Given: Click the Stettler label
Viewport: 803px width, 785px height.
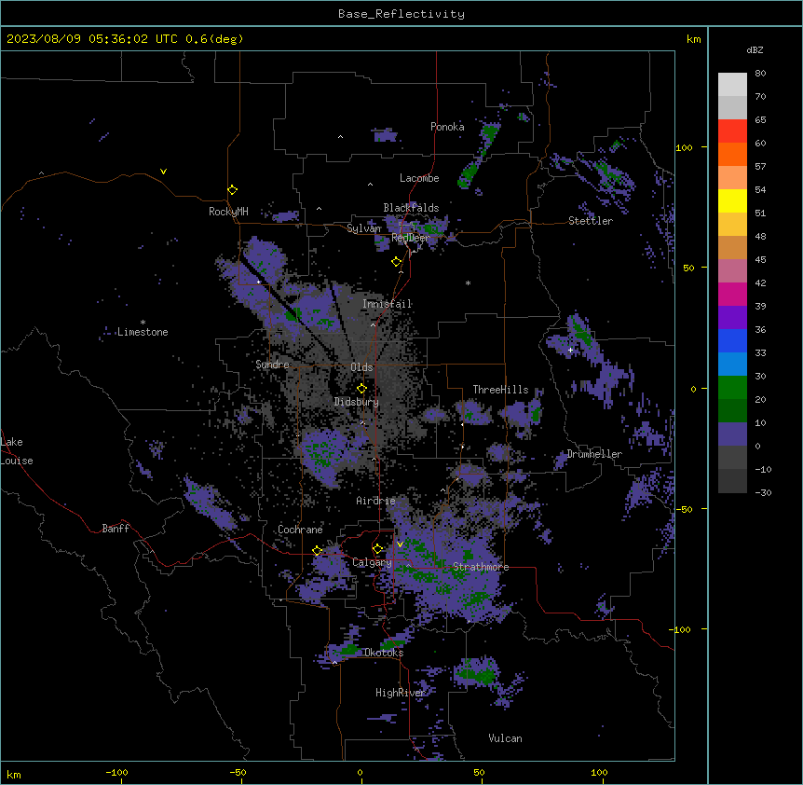Looking at the screenshot, I should click(591, 221).
